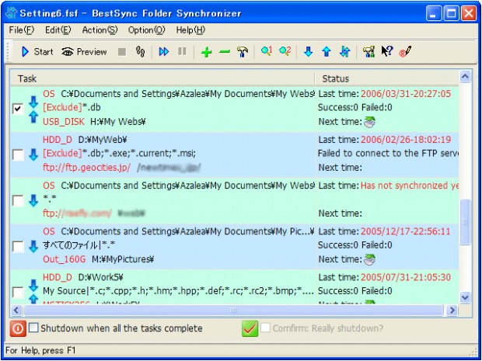Click the Task column header
This screenshot has width=482, height=361.
[162, 78]
